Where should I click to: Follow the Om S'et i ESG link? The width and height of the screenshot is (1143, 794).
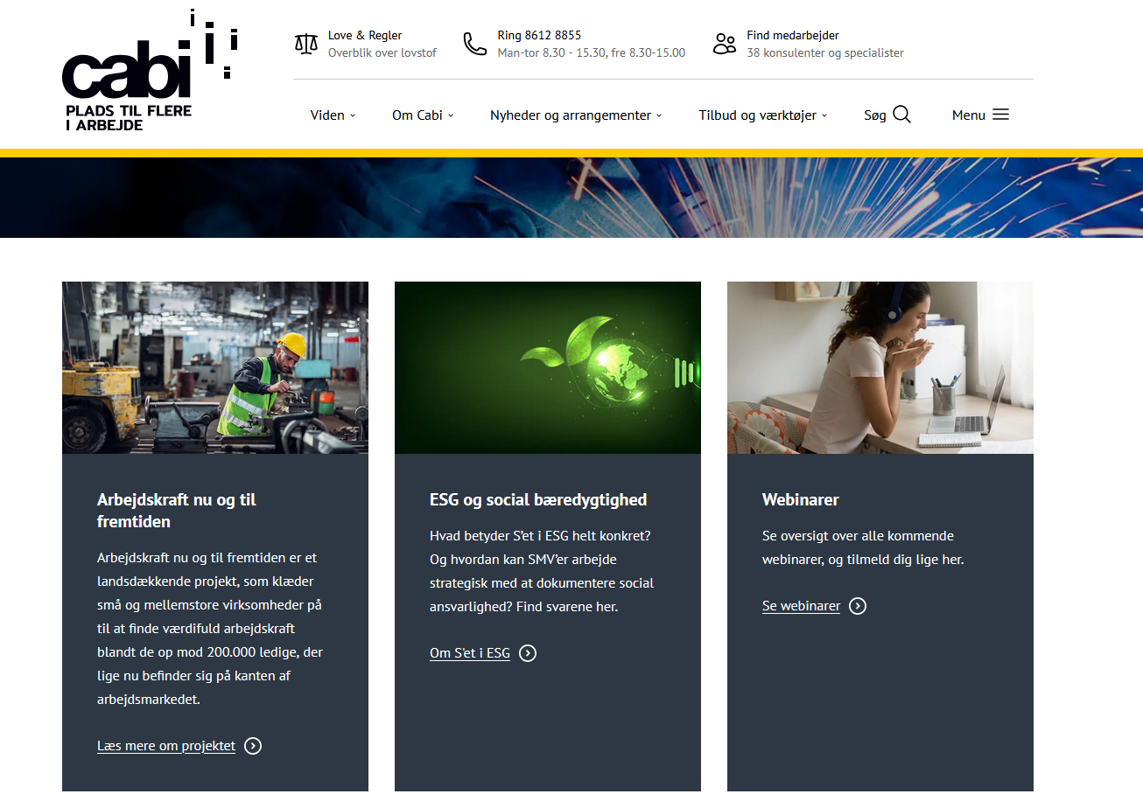(x=470, y=653)
